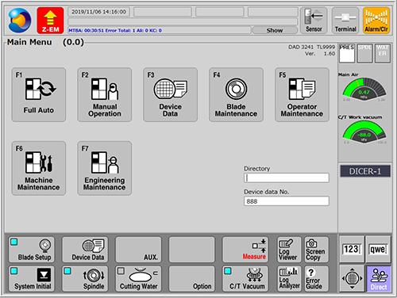Toggle the Spindle on/off
The width and height of the screenshot is (397, 298).
click(85, 279)
